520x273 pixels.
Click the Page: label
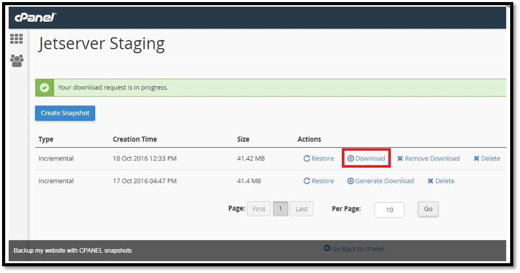pyautogui.click(x=237, y=209)
